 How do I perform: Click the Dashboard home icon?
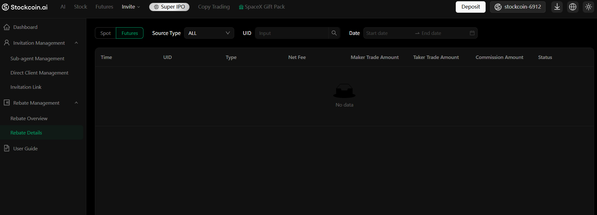[7, 27]
